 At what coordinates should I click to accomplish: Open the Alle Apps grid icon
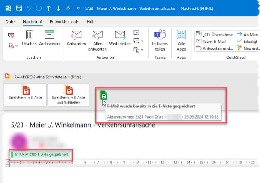point(181,38)
